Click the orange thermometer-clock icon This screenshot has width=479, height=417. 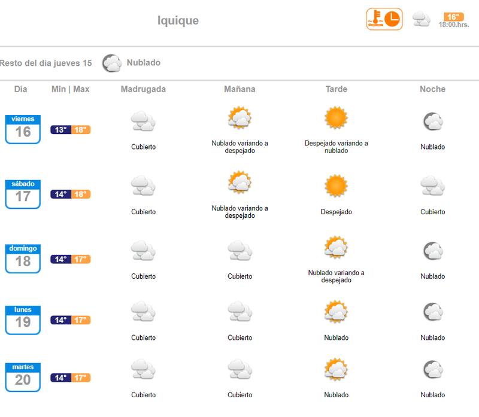[x=384, y=19]
